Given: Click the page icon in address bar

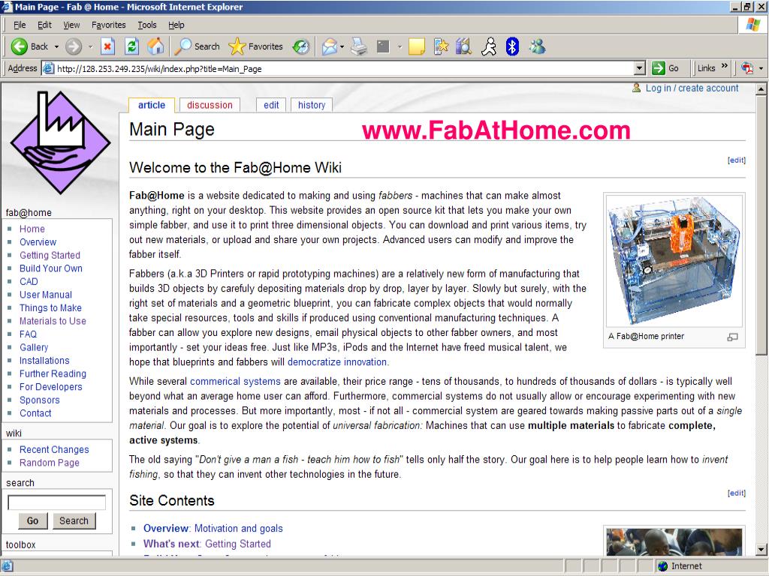Looking at the screenshot, I should [48, 68].
